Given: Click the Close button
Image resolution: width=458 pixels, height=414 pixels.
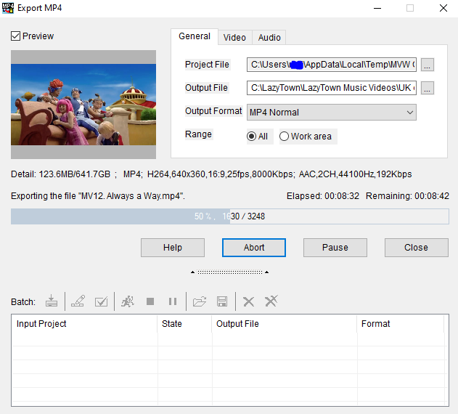Looking at the screenshot, I should 416,248.
